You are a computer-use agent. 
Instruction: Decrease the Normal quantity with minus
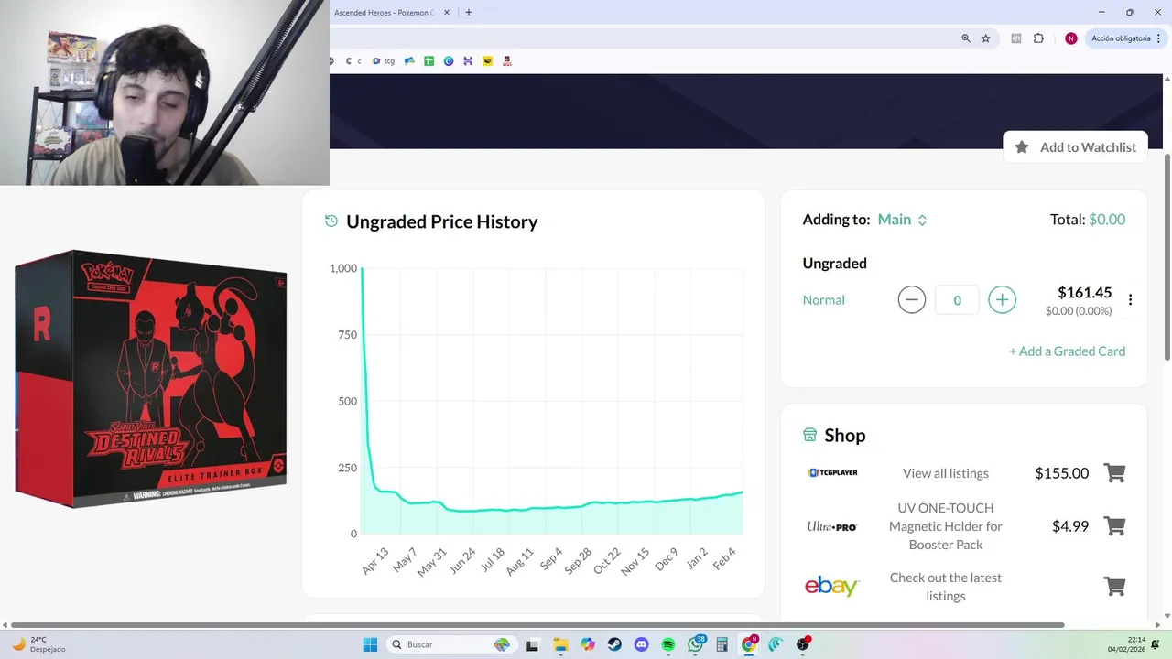911,299
